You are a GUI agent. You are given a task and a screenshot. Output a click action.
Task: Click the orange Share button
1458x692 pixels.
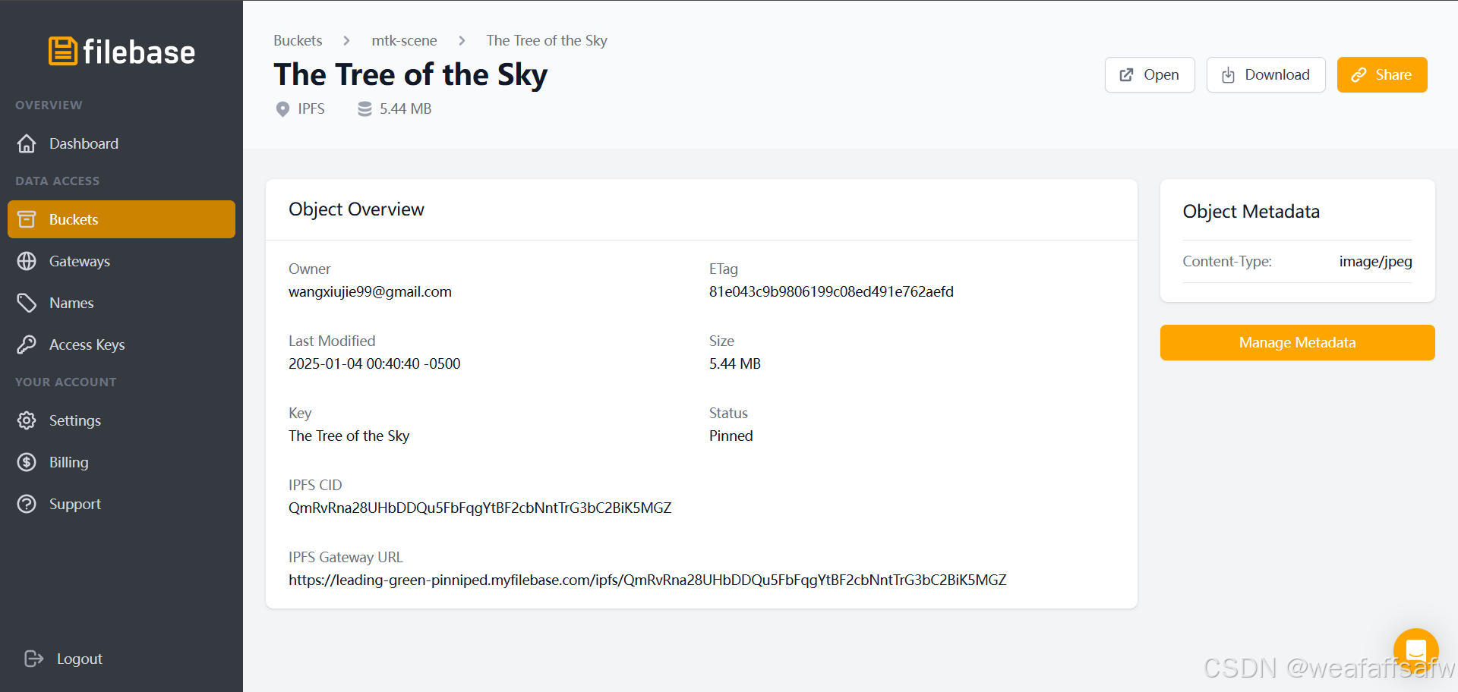point(1381,74)
